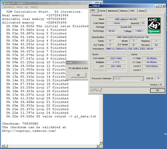Open the About tab in CPU-Z
167x149 pixels.
click(x=142, y=11)
